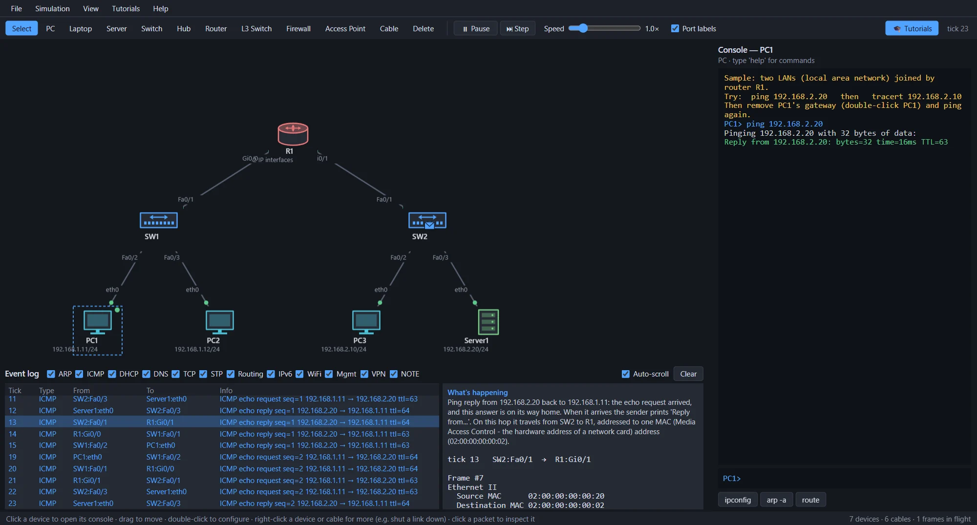This screenshot has height=525, width=977.
Task: Toggle the Port labels checkbox
Action: click(x=675, y=28)
